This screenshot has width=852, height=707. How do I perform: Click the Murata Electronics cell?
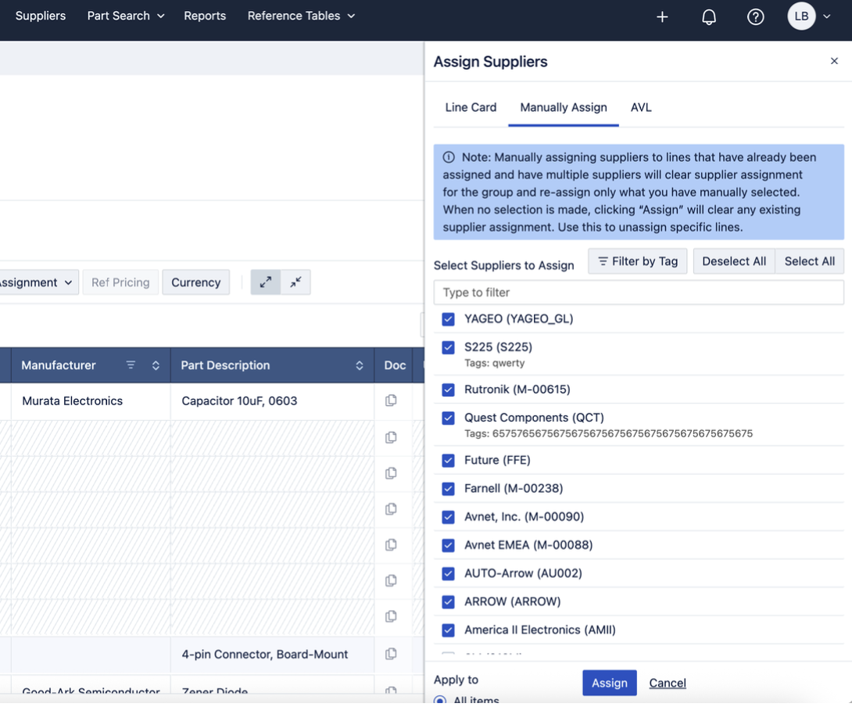click(90, 401)
